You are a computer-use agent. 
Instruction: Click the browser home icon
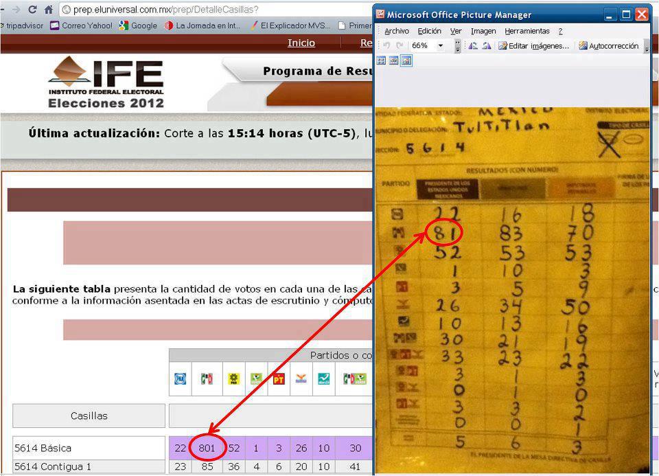tap(48, 10)
